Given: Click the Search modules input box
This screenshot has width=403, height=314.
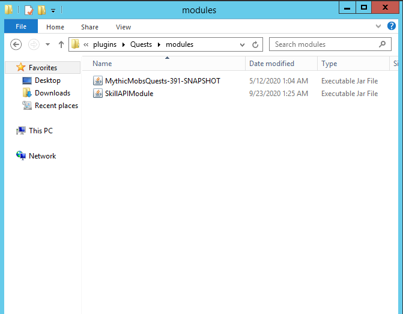Looking at the screenshot, I should coord(324,44).
